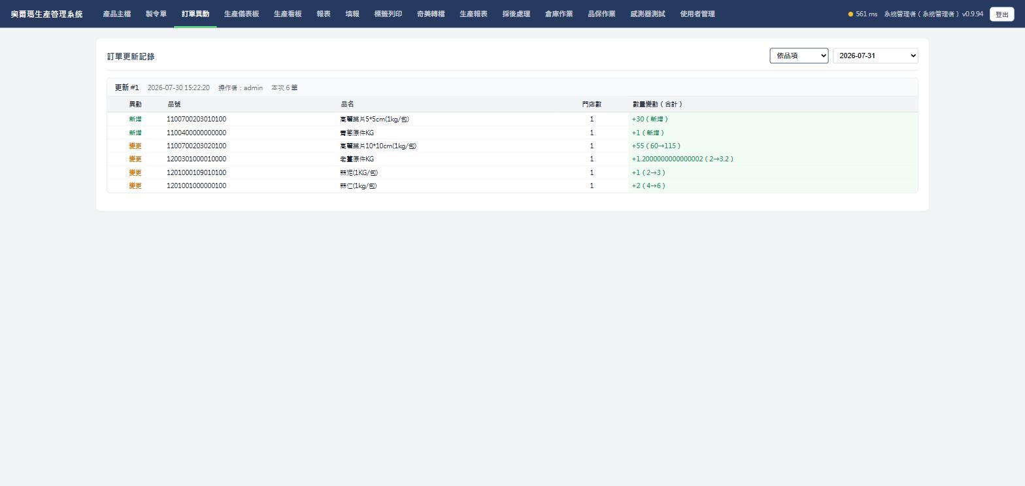Click the timestamp 2026-07-30 15:22:20

coord(178,88)
